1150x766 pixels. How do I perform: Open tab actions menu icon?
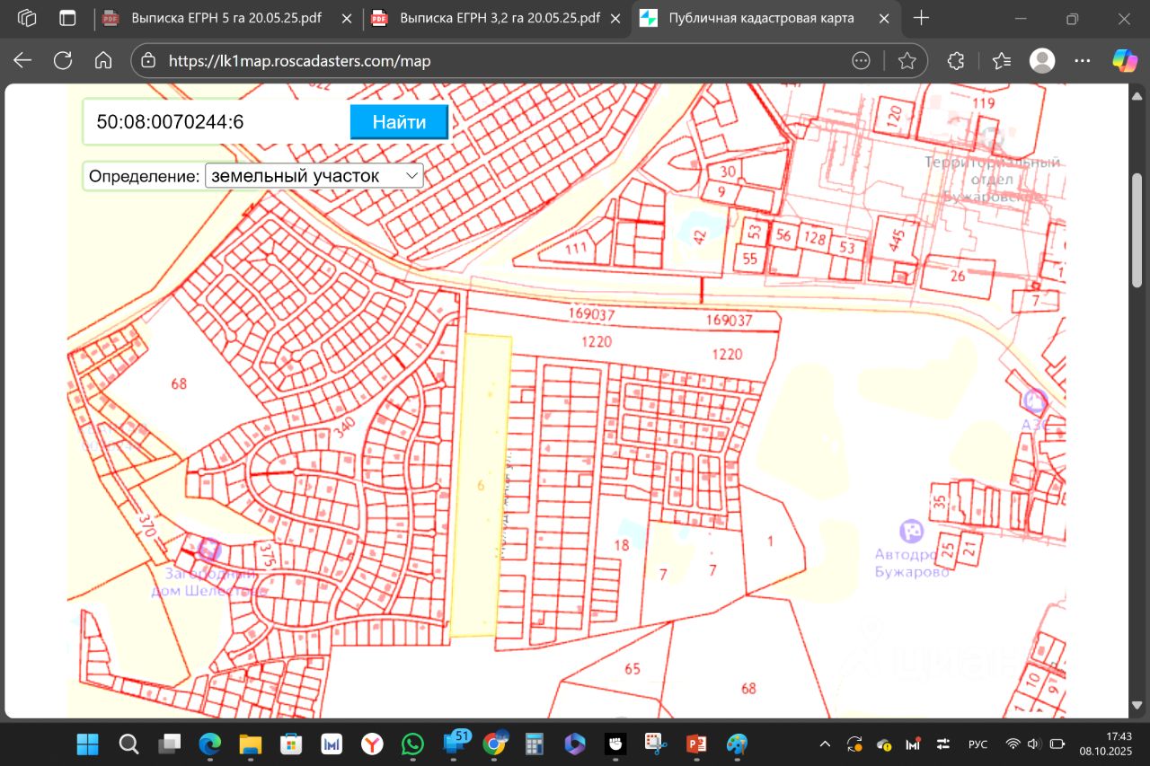[67, 18]
